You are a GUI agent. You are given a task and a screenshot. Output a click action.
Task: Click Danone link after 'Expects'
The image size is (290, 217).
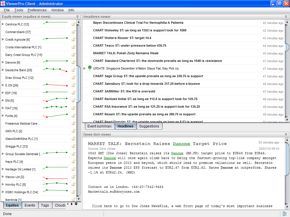[x=110, y=158]
